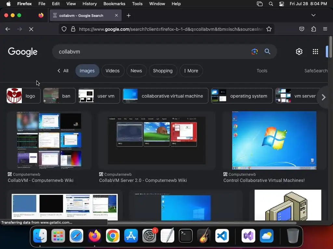Open Finder in the Dock
The width and height of the screenshot is (333, 249).
pos(40,236)
